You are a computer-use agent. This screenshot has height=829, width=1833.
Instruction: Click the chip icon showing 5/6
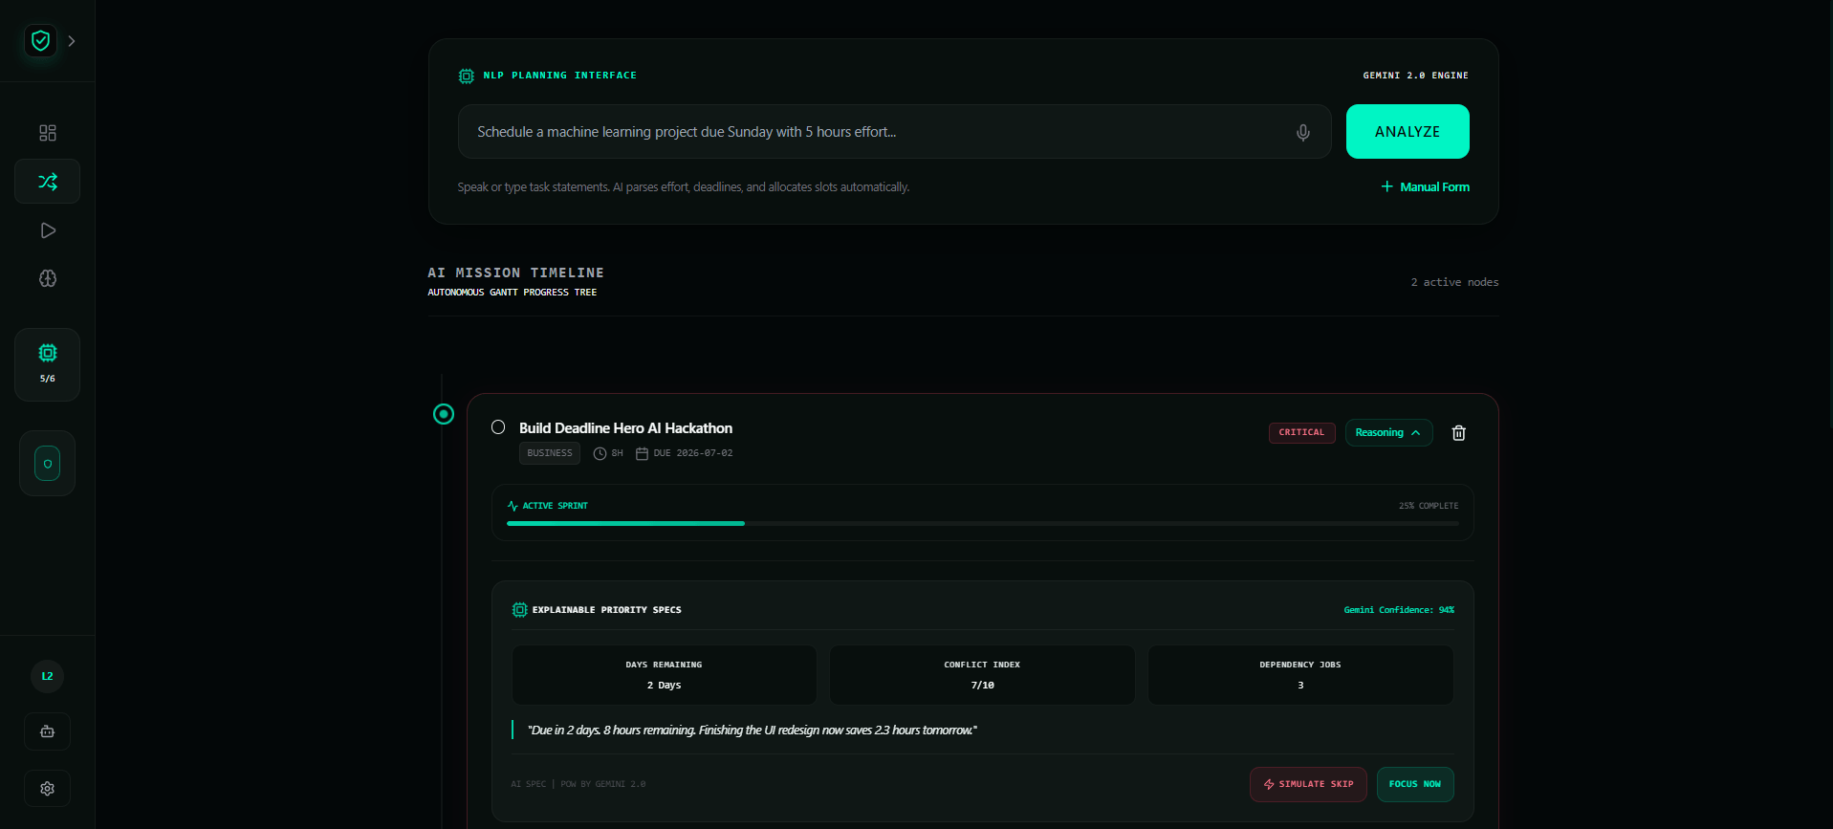[47, 364]
